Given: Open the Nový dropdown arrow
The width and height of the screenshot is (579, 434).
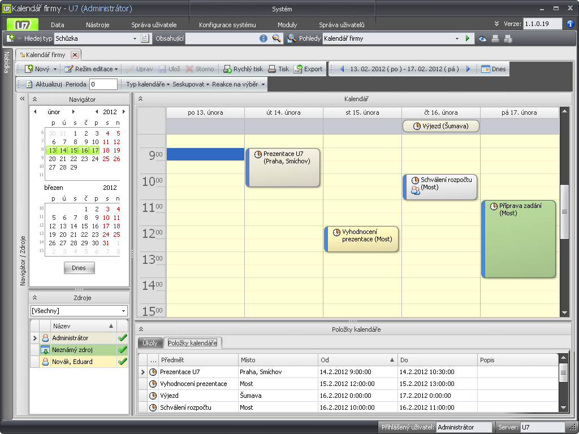Looking at the screenshot, I should point(55,69).
